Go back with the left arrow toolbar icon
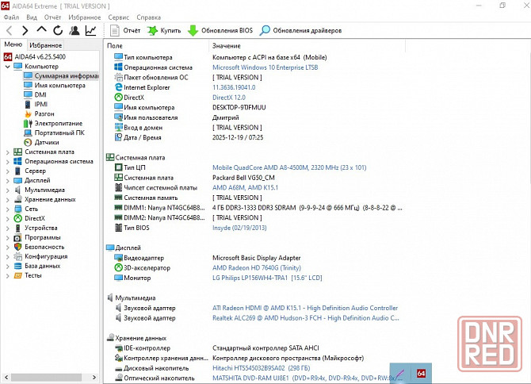Image resolution: width=531 pixels, height=384 pixels. coord(10,30)
